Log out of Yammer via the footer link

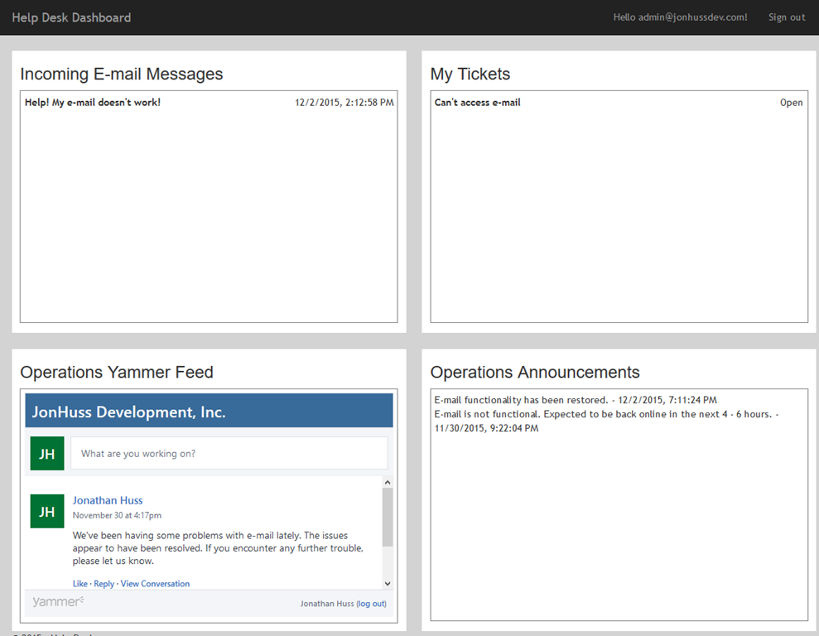click(372, 604)
